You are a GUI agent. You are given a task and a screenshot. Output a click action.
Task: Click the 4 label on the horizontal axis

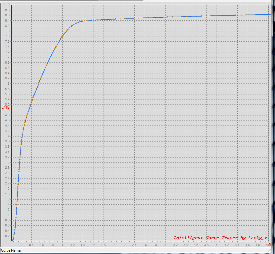pyautogui.click(x=217, y=245)
